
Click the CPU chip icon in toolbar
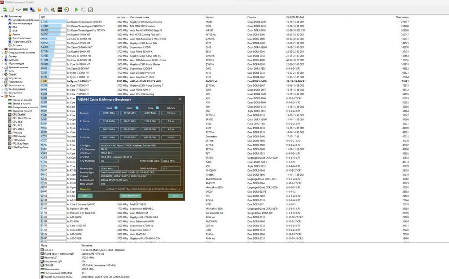(x=18, y=10)
